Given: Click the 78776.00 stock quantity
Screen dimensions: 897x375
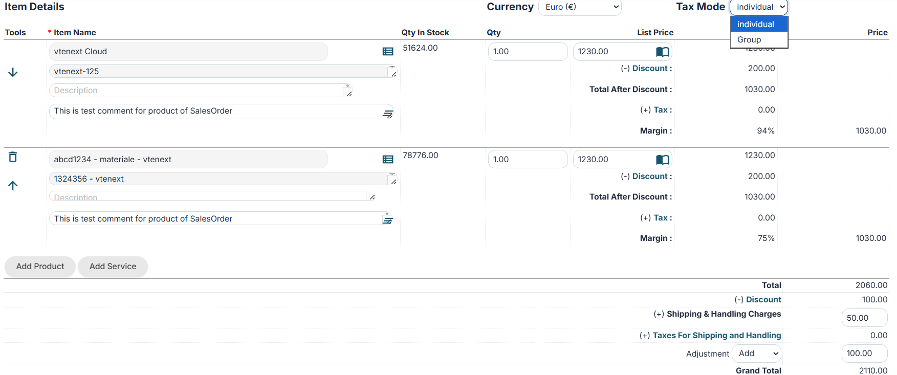Looking at the screenshot, I should click(x=420, y=156).
